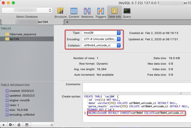Click the Avg. row length 16,384 value
The height and width of the screenshot is (128, 191).
101,69
